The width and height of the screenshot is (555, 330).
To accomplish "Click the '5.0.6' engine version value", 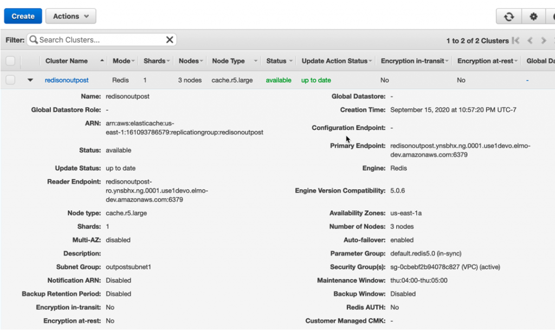I will pos(397,190).
